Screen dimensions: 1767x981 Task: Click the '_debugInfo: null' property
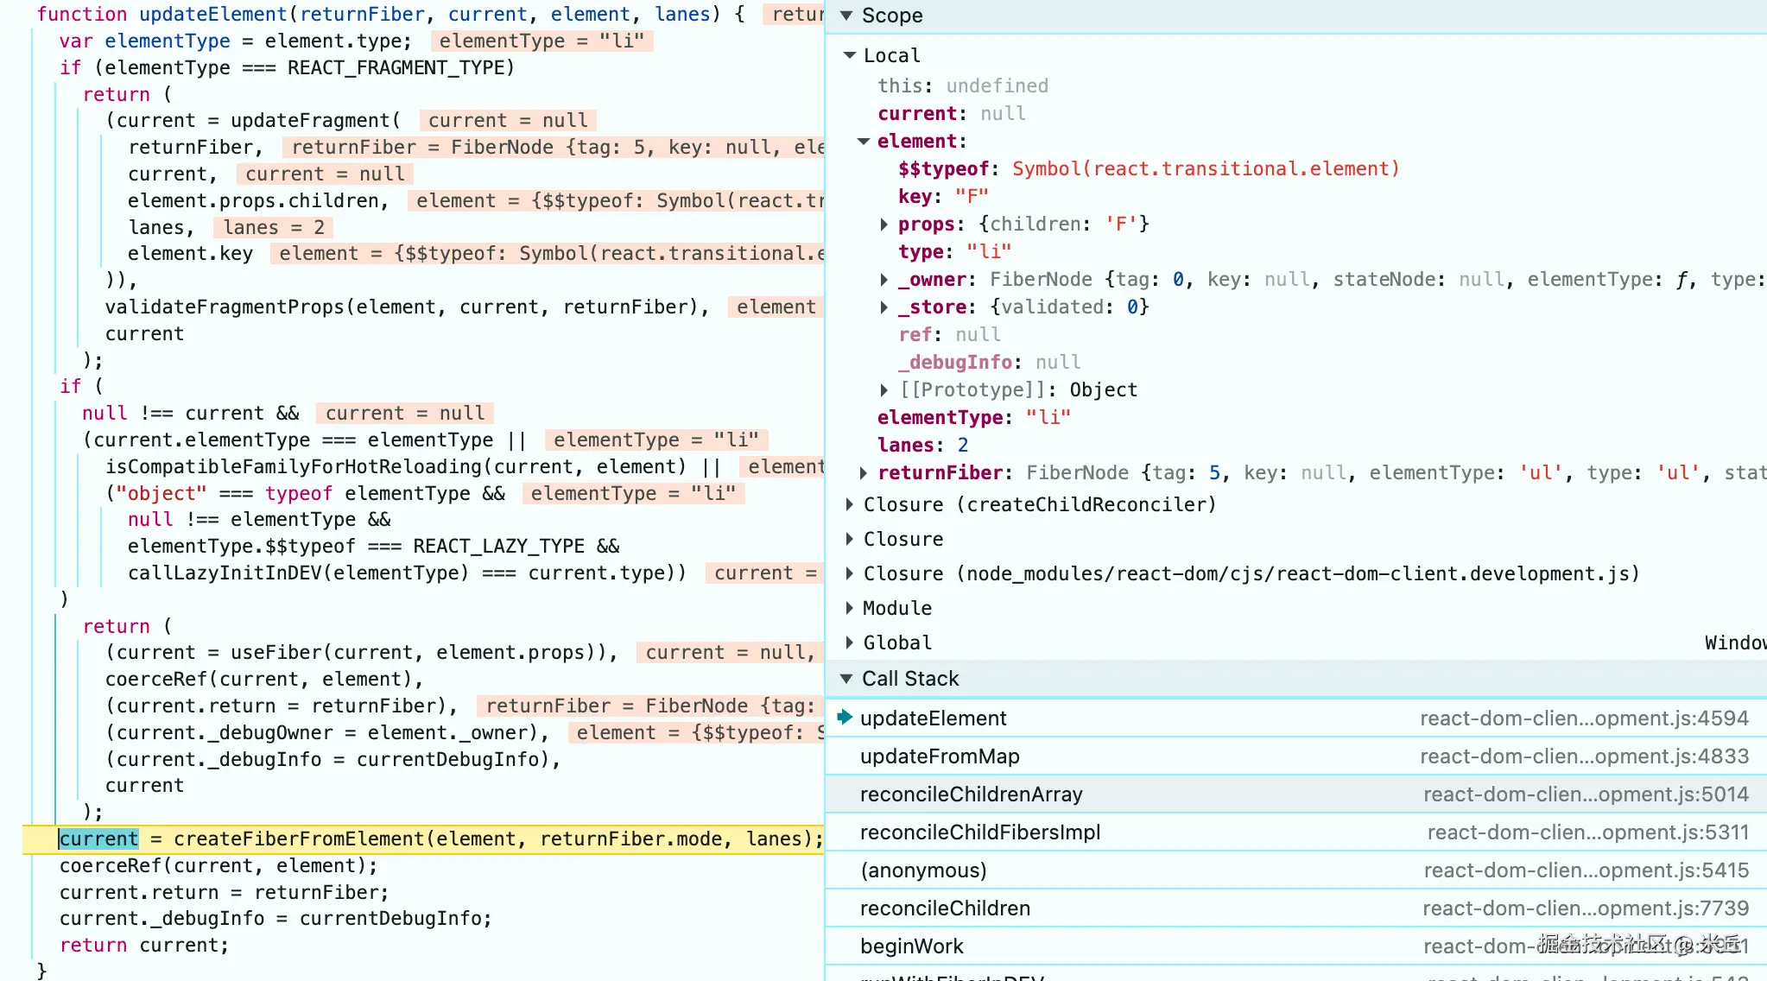(990, 363)
